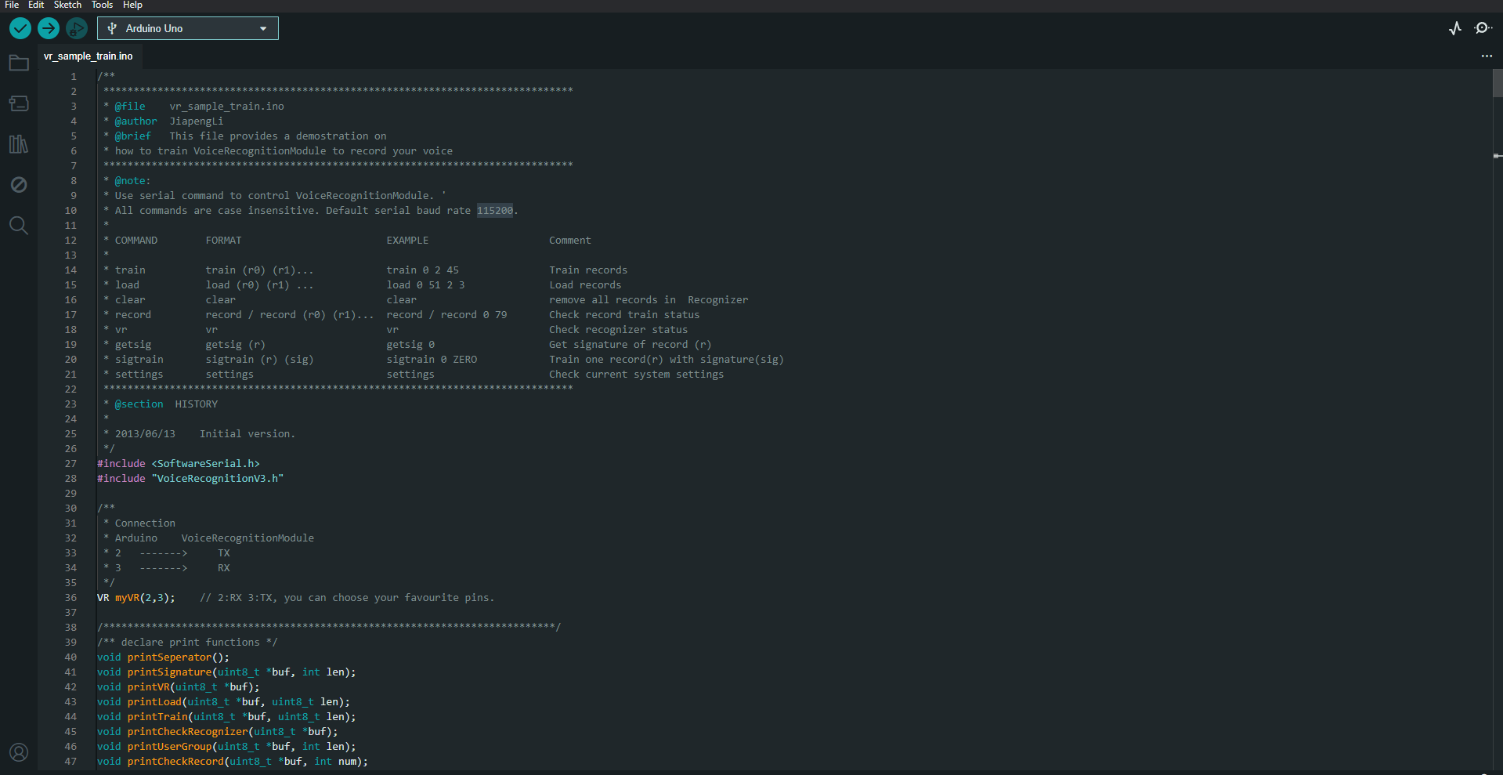Click the "VoiceRecognitionV3.h" include string
The image size is (1503, 775).
(x=218, y=479)
